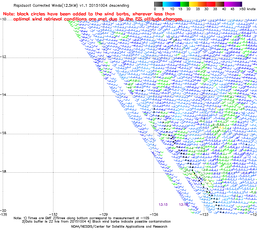Click the red 'optimal wind retrieval conditions' line
The height and width of the screenshot is (232, 257).
[98, 19]
